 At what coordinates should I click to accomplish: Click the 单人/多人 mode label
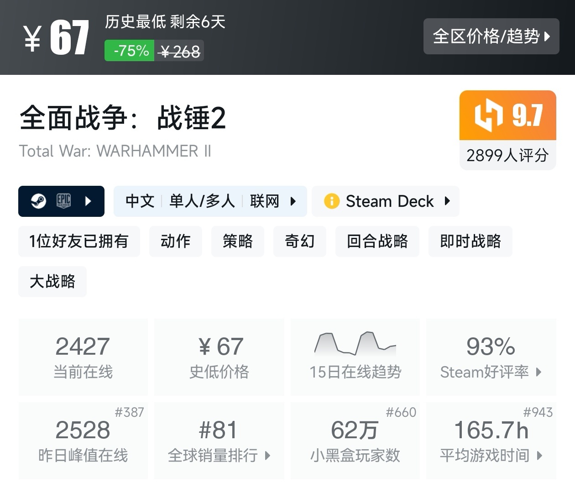(x=202, y=201)
